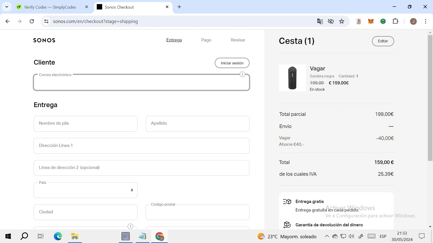
Task: Open the green circular extension icon
Action: coord(383,21)
